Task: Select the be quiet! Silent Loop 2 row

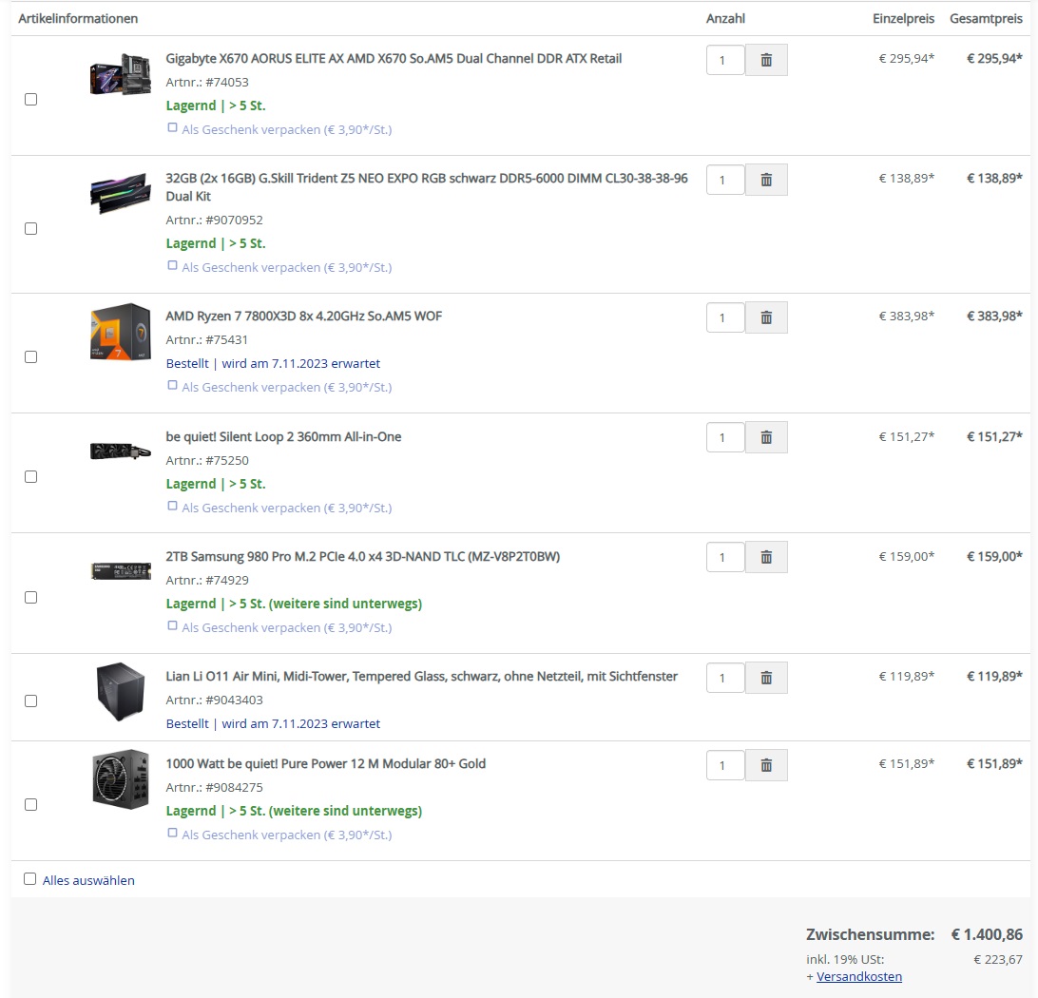Action: point(30,476)
